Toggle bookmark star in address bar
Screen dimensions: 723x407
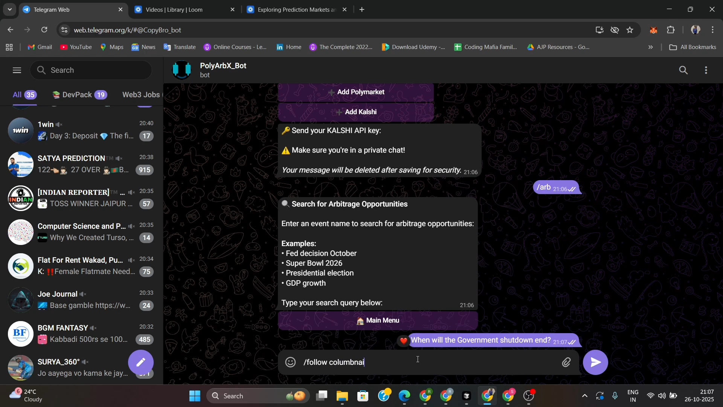pyautogui.click(x=630, y=30)
